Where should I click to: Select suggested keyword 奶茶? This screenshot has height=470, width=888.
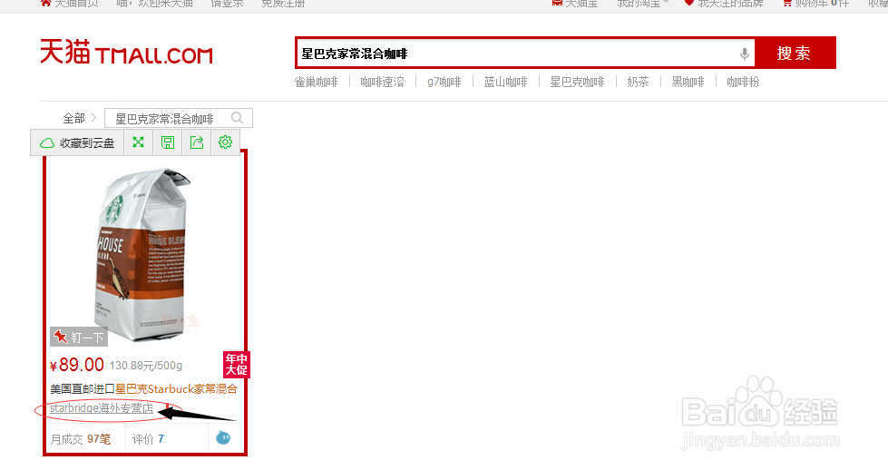click(x=638, y=82)
